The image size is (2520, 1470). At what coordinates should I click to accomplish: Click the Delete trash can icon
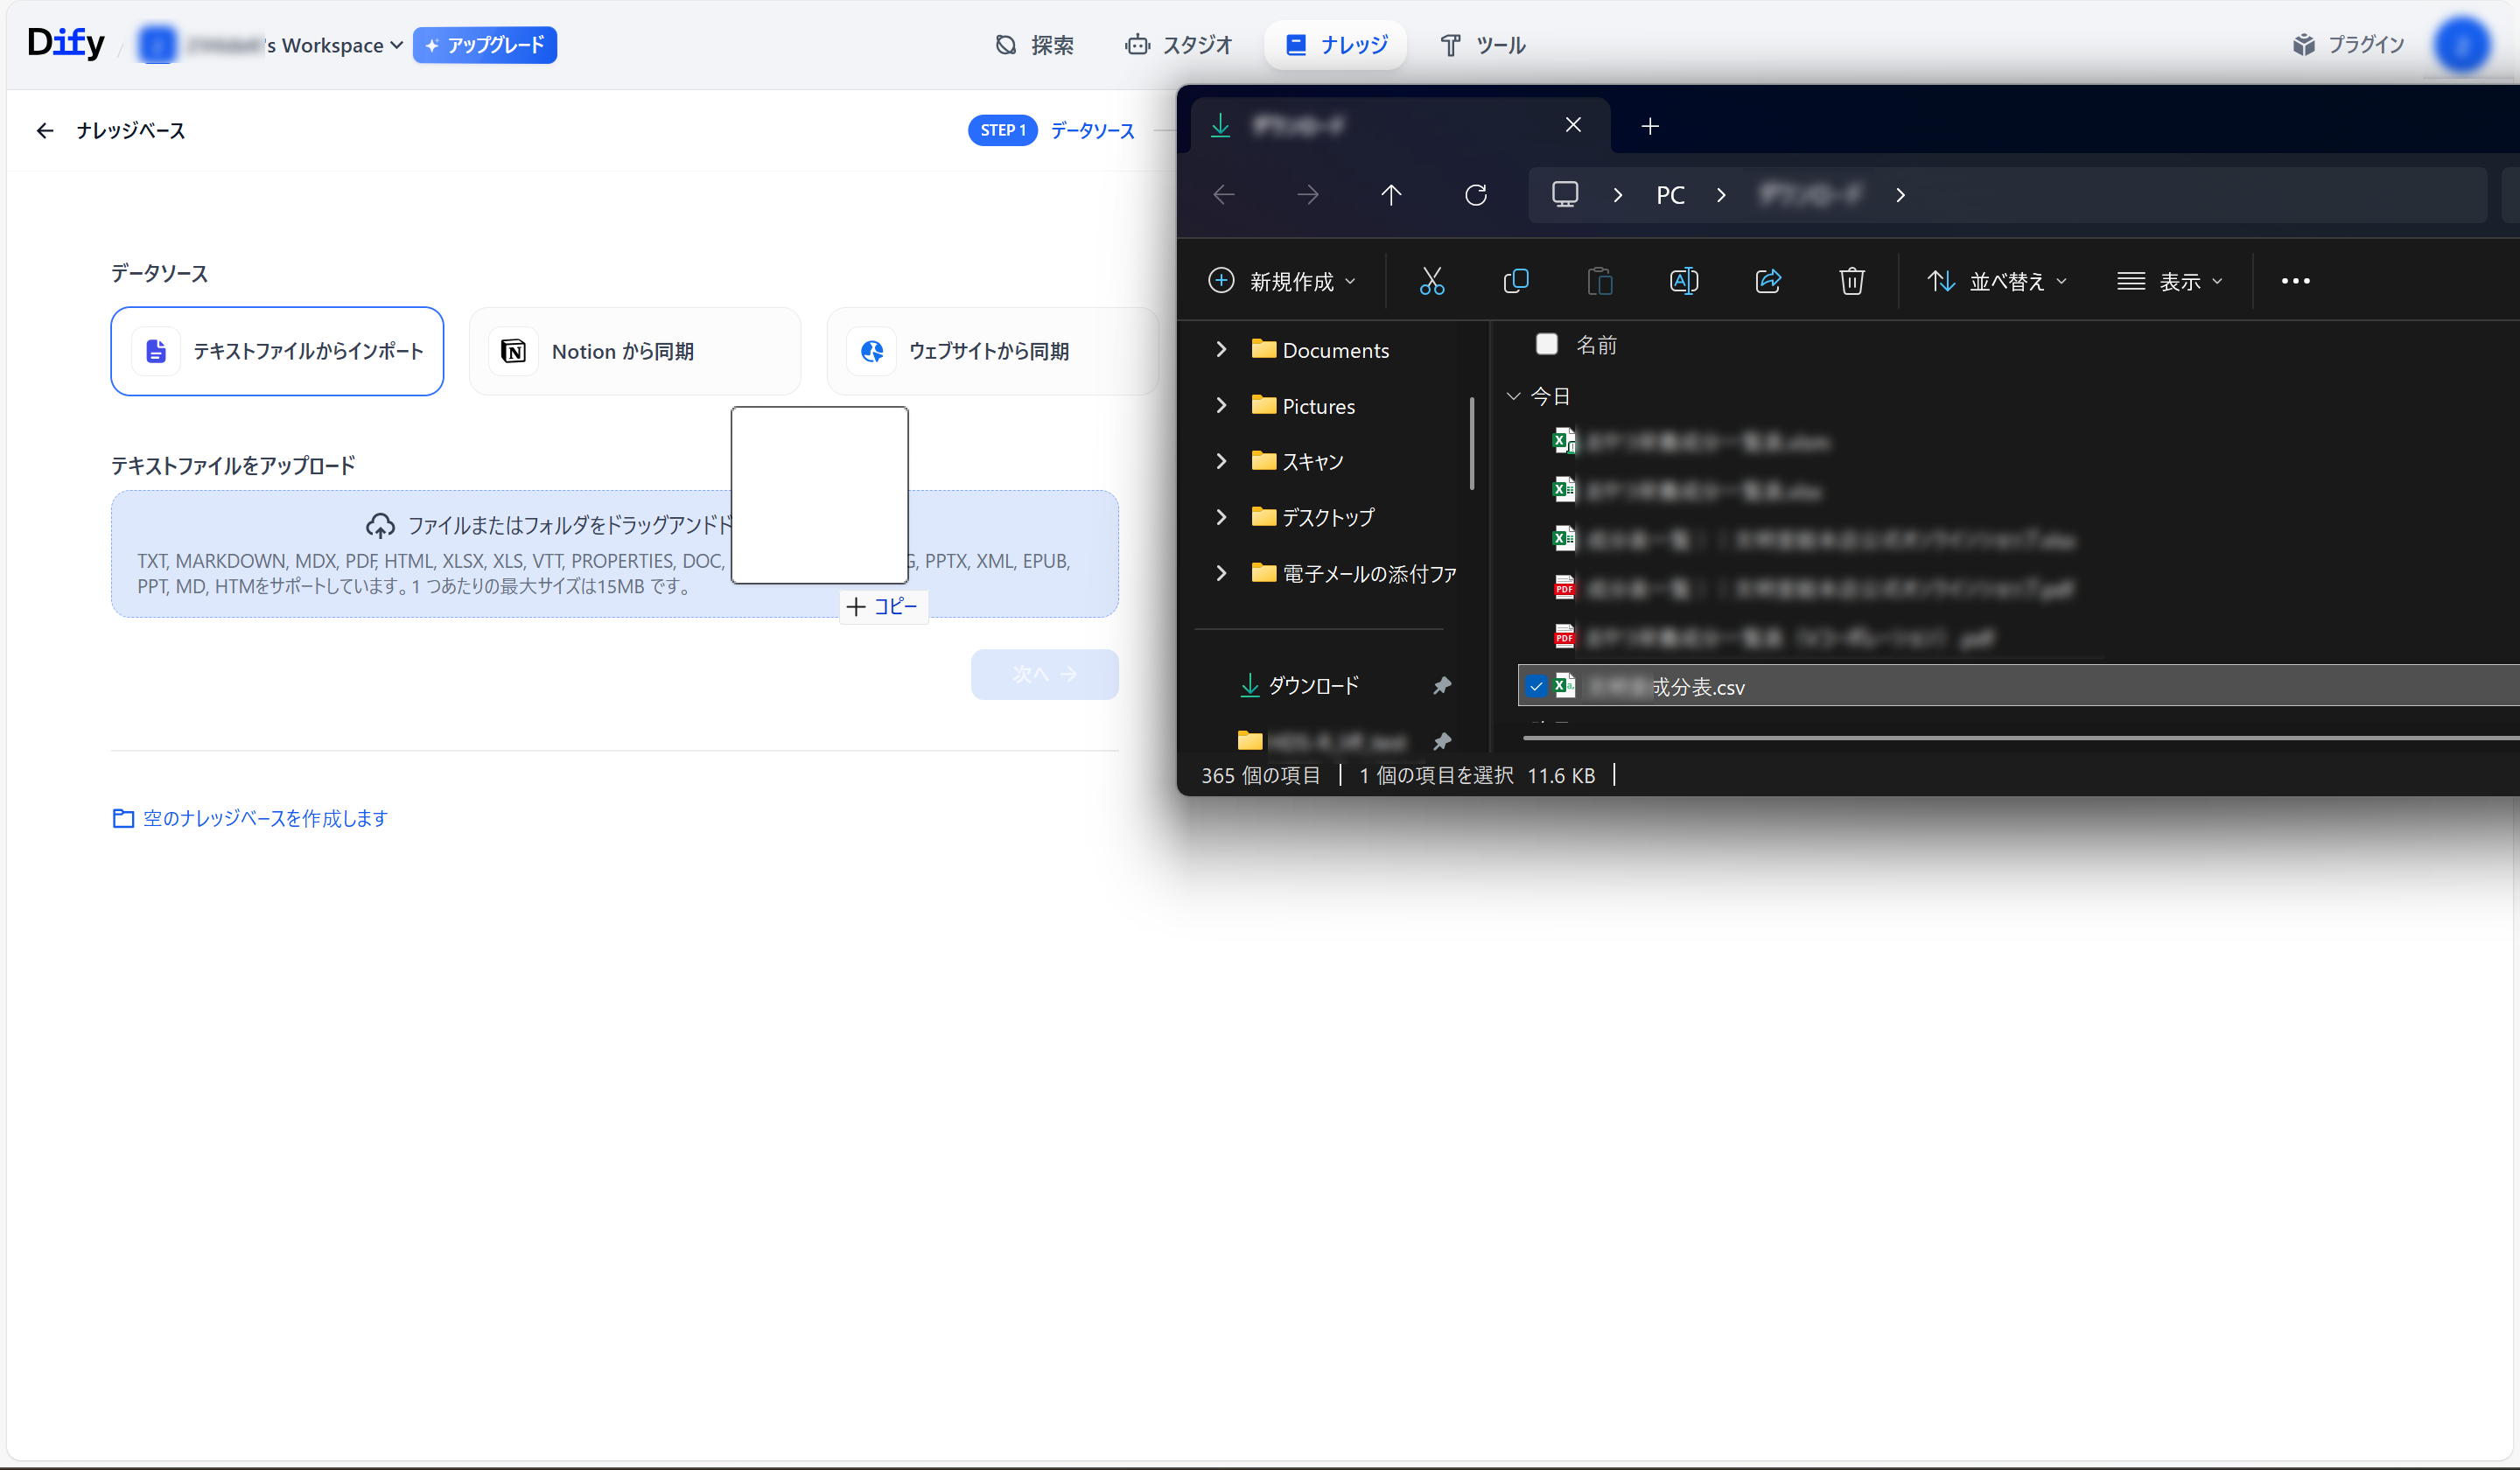click(1851, 281)
